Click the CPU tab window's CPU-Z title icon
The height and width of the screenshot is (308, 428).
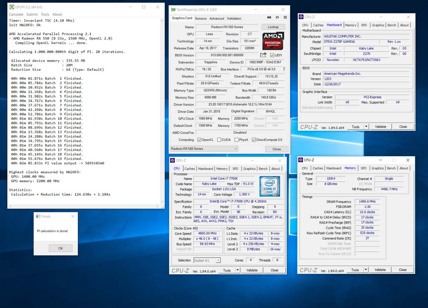pyautogui.click(x=172, y=161)
